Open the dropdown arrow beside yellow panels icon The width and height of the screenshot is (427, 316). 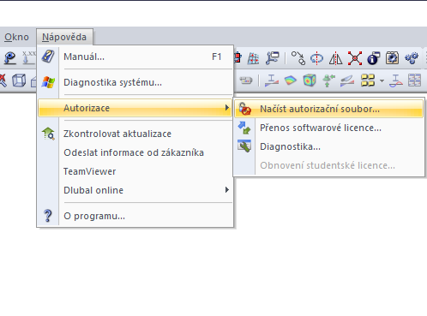click(382, 80)
